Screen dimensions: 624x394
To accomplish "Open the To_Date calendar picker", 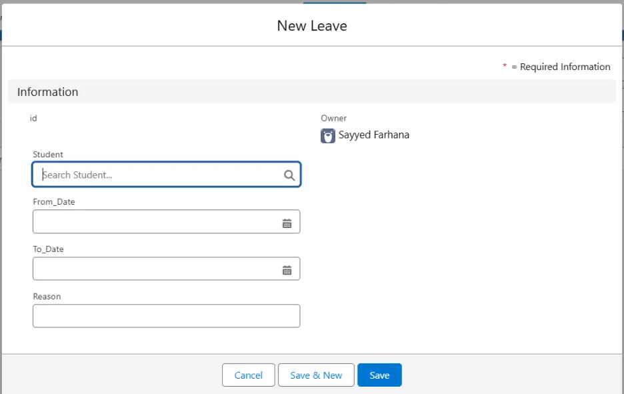I will (287, 270).
